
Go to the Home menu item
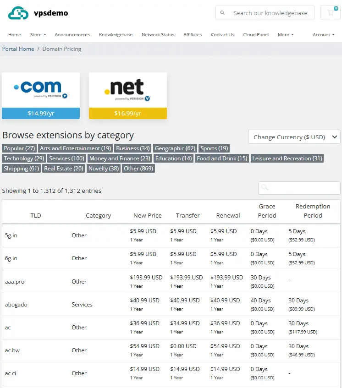coord(15,34)
